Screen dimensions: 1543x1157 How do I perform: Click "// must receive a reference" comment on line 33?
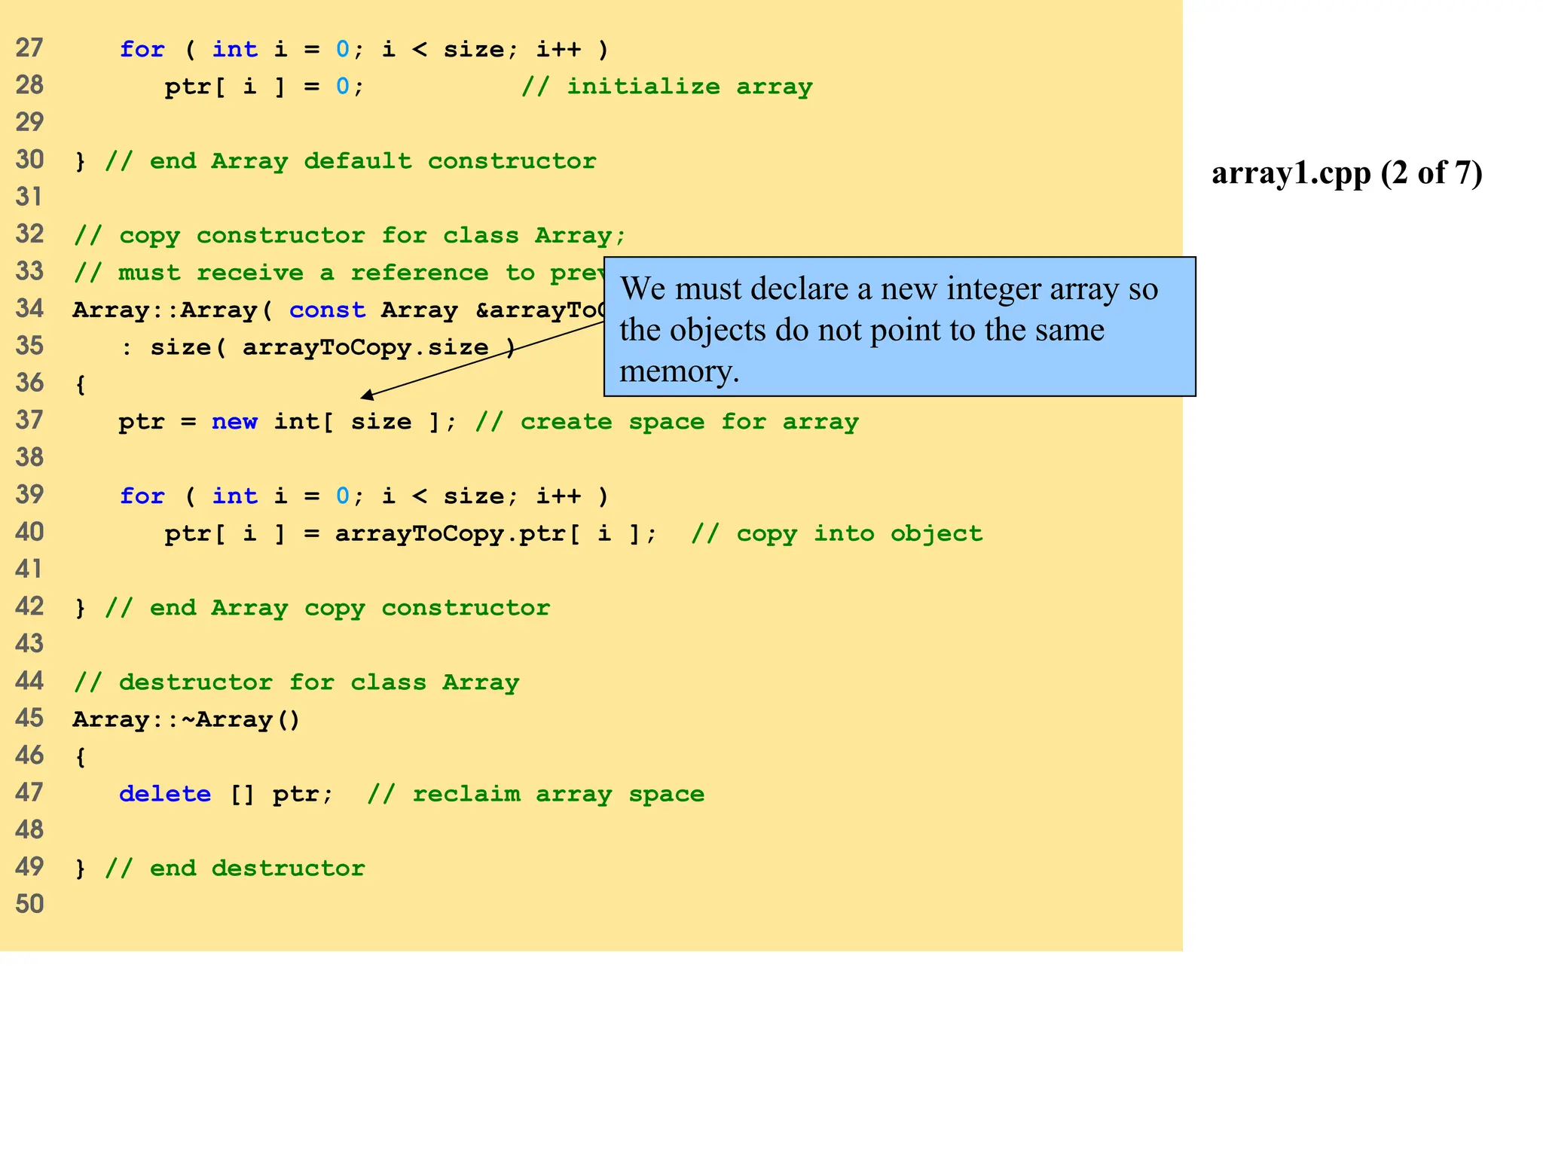[339, 273]
